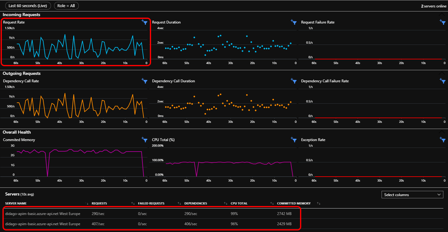Collapse the Overall Health section

[442, 132]
